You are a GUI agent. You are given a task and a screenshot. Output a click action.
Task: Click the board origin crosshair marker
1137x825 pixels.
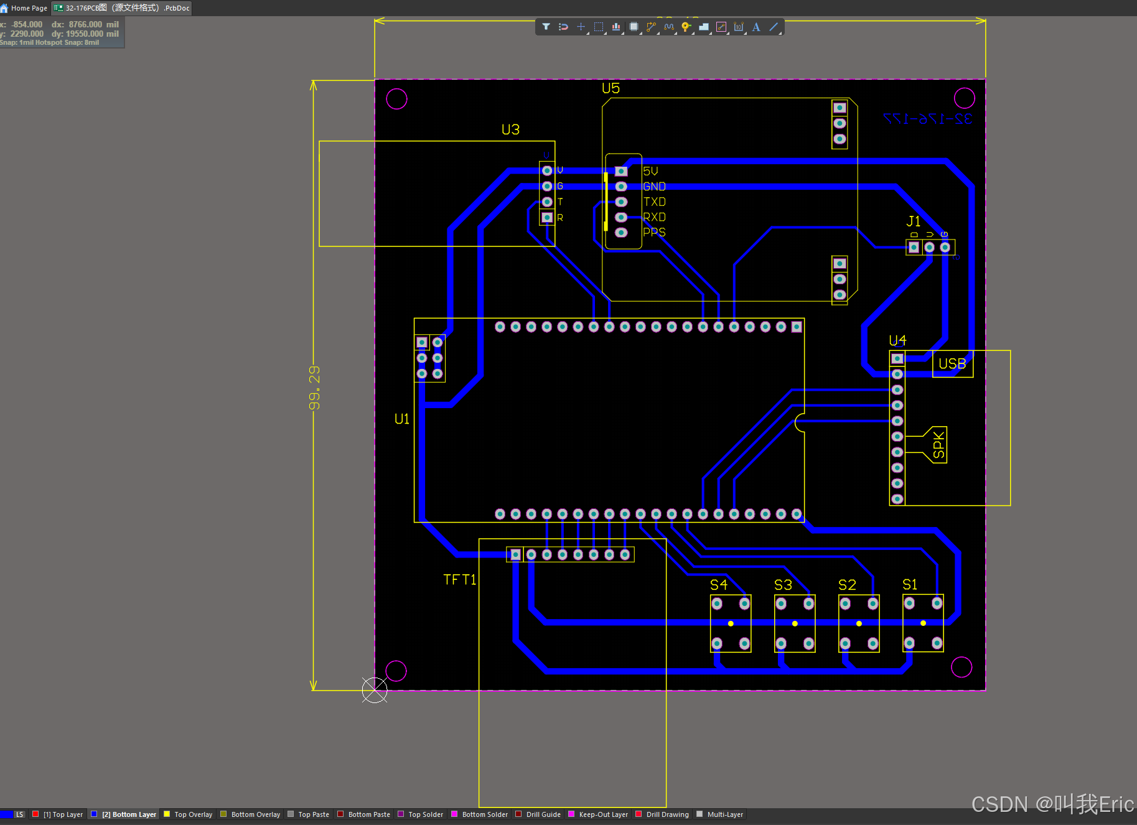tap(375, 690)
